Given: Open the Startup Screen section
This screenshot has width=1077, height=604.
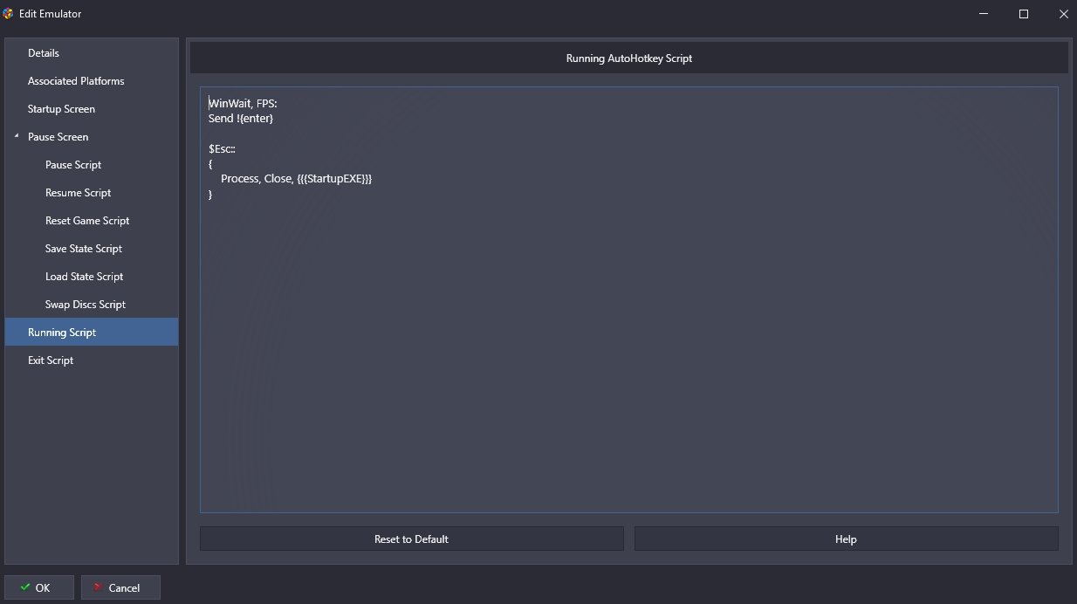Looking at the screenshot, I should (91, 109).
